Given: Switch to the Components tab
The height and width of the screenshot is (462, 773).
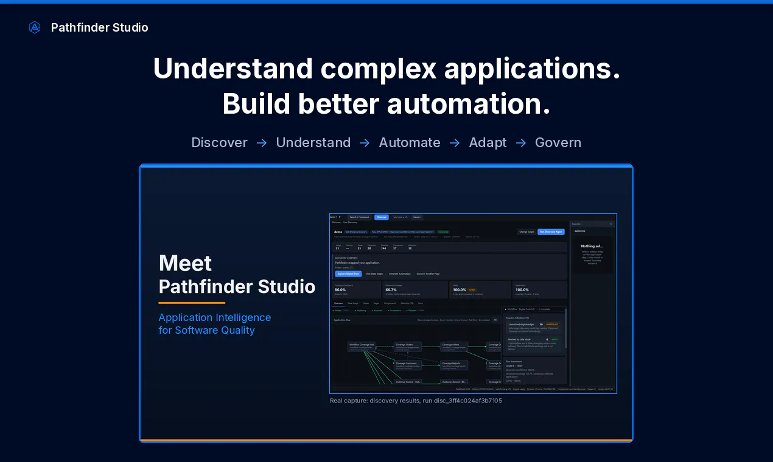Looking at the screenshot, I should pos(390,303).
